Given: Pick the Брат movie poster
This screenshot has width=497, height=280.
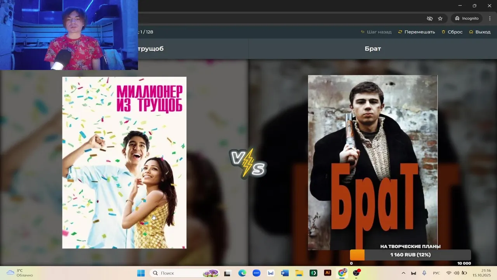Looking at the screenshot, I should (373, 163).
